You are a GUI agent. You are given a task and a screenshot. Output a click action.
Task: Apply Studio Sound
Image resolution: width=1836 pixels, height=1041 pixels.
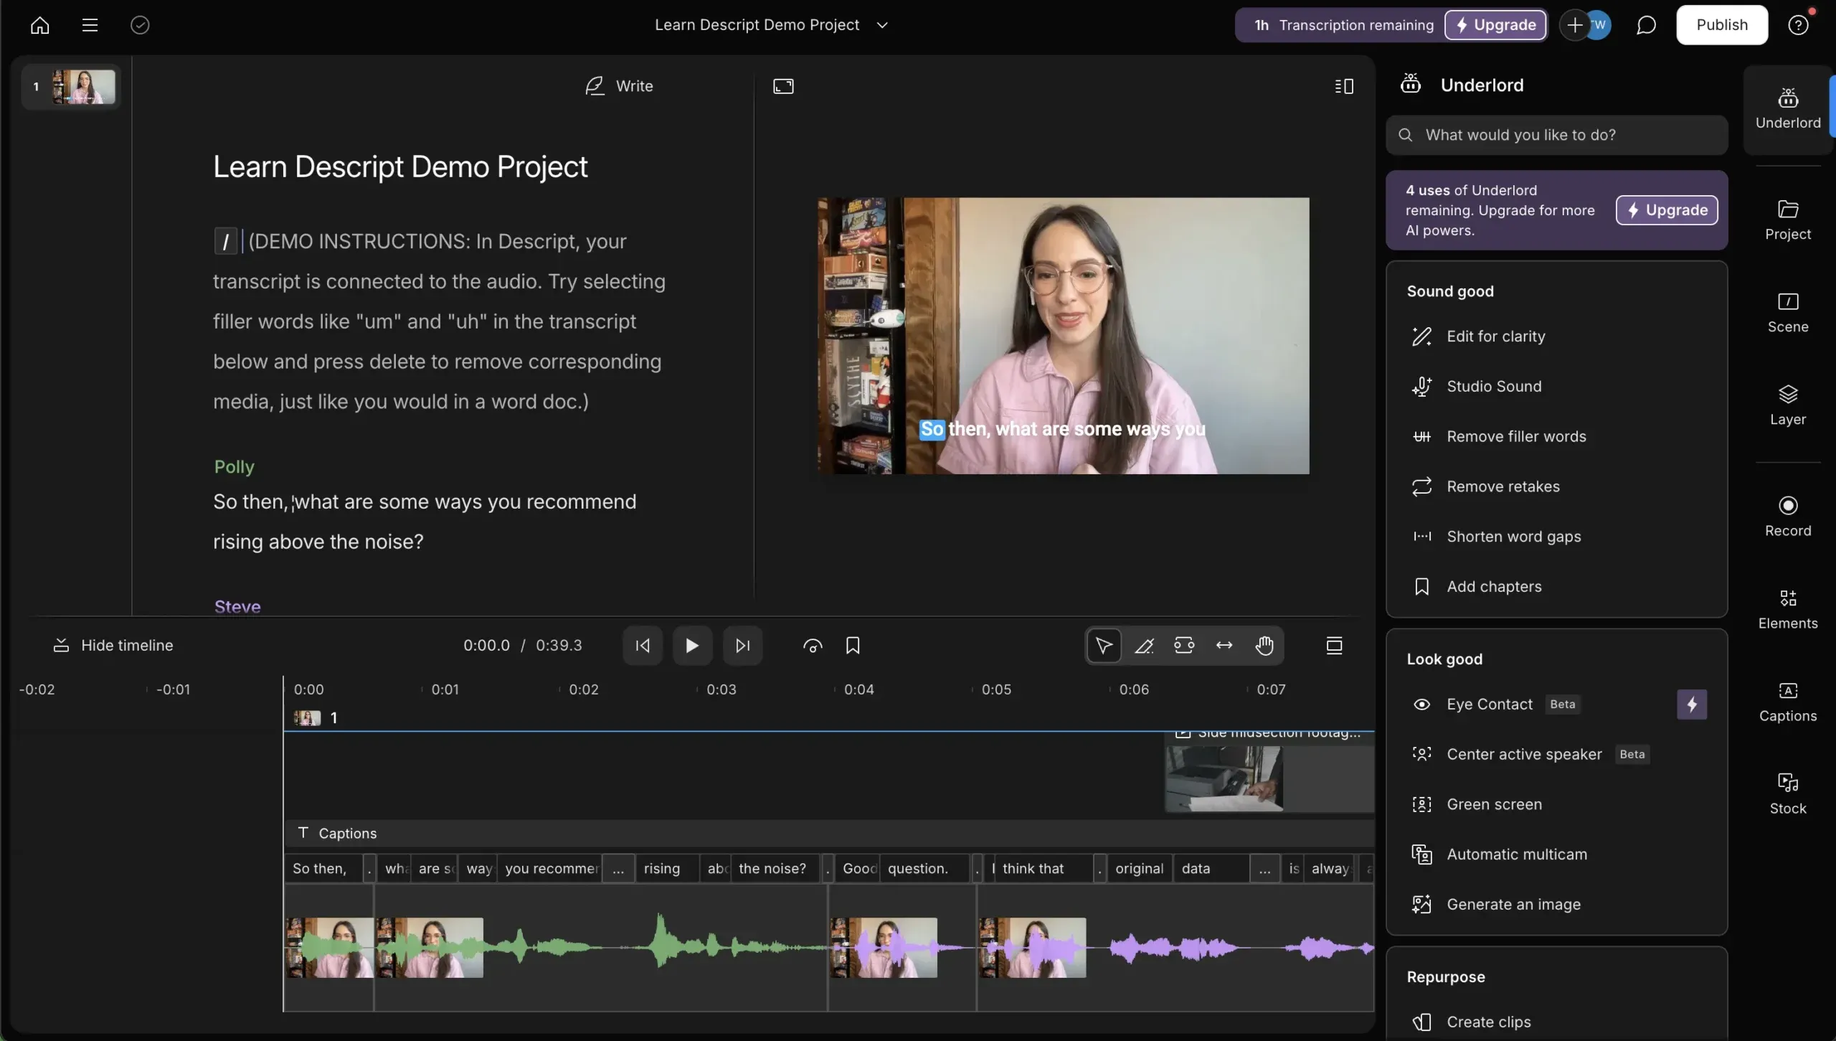click(x=1556, y=387)
